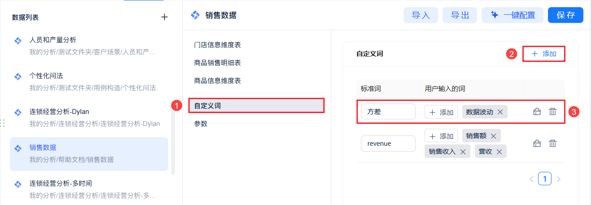Viewport: 591px width, 205px height.
Task: Remove the 营收 tag
Action: [x=499, y=152]
